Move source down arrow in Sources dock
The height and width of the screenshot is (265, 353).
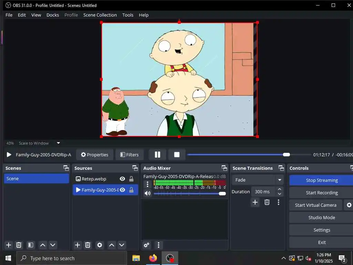(x=122, y=245)
